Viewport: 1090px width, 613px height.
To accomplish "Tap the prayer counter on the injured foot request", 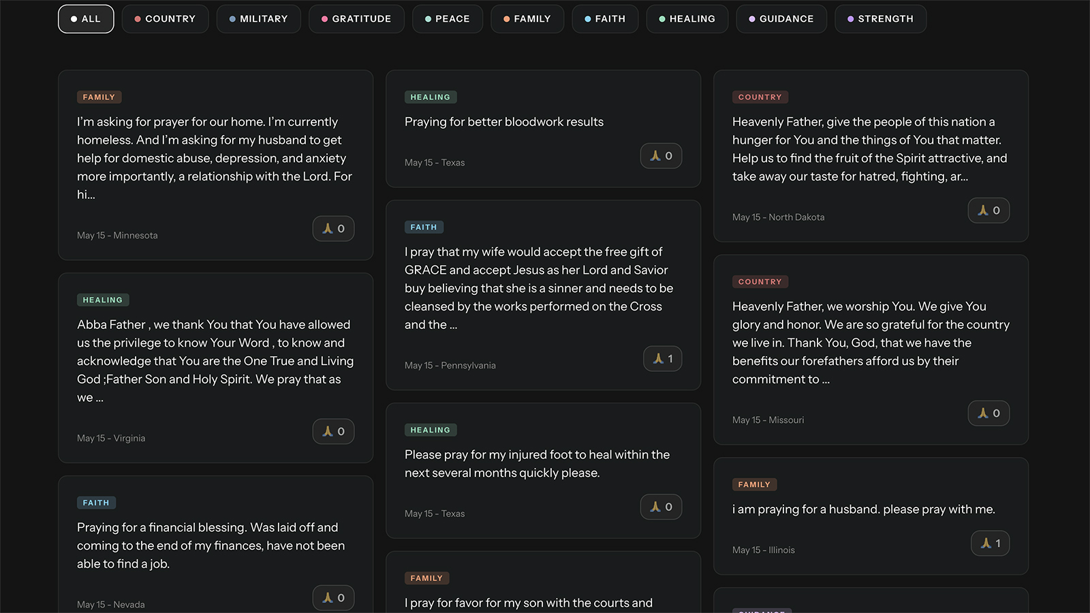I will point(661,507).
